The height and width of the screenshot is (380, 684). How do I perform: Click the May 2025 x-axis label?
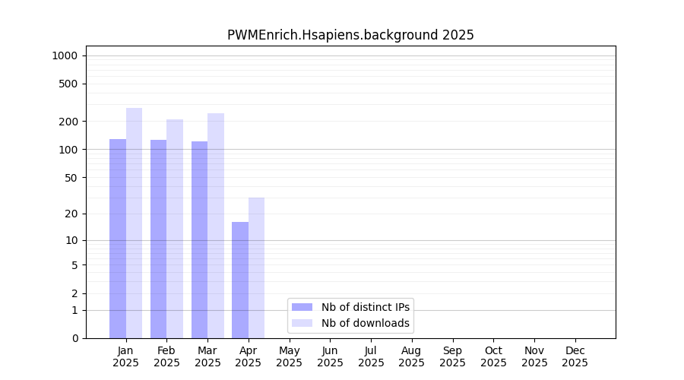(x=289, y=356)
